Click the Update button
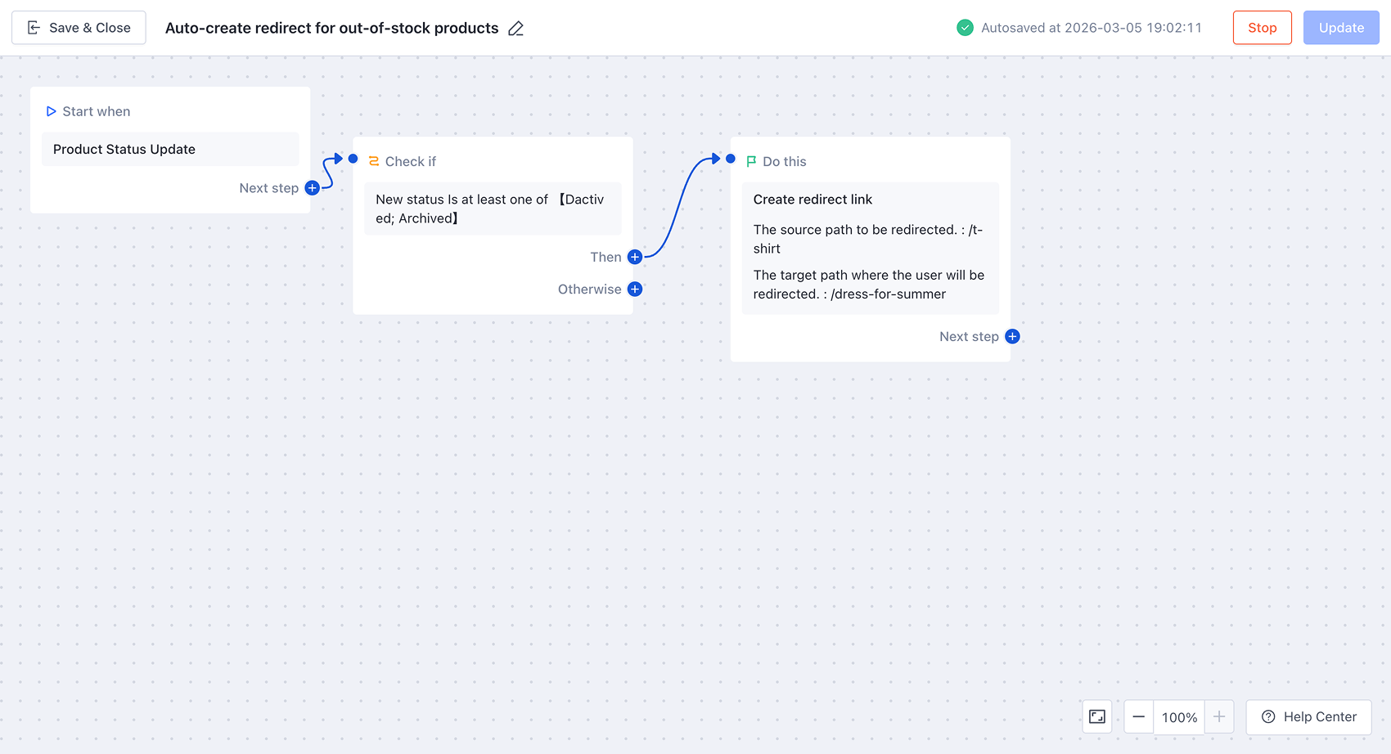 click(1341, 28)
